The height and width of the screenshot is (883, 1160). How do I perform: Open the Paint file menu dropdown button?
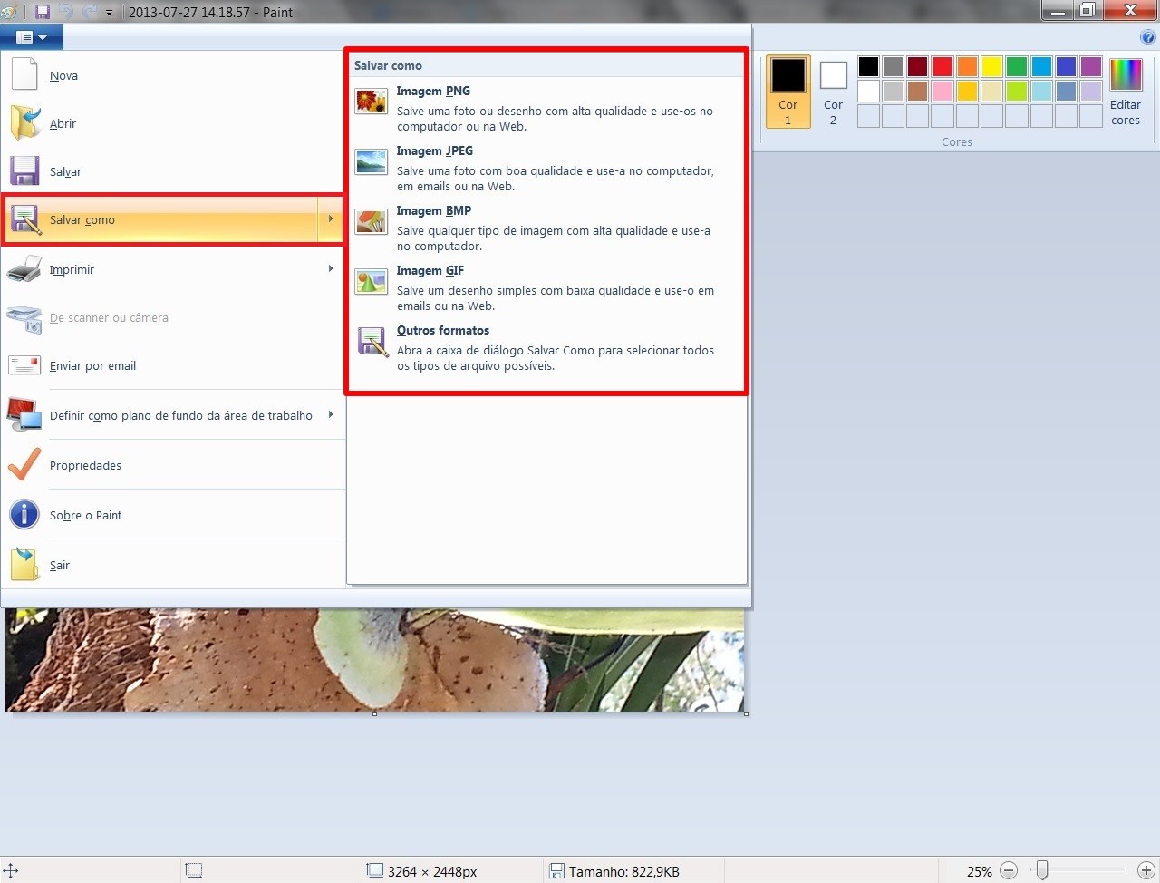(32, 37)
